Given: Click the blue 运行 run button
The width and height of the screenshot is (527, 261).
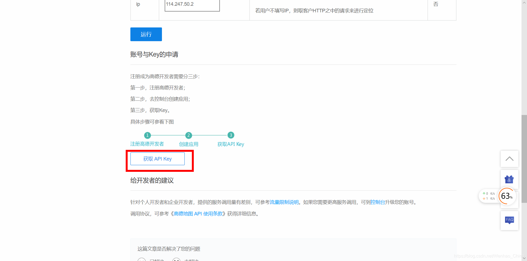Looking at the screenshot, I should 146,34.
